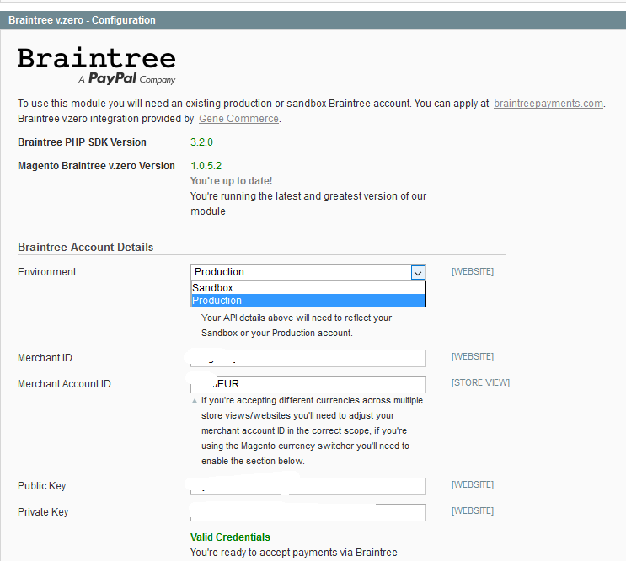
Task: Focus the Merchant ID input field
Action: (308, 359)
